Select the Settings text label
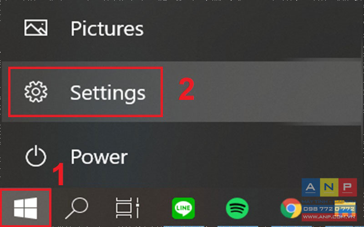The image size is (364, 227). (x=108, y=94)
